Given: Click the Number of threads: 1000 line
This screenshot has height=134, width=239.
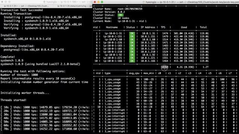Looking at the screenshot, I should 19,75.
